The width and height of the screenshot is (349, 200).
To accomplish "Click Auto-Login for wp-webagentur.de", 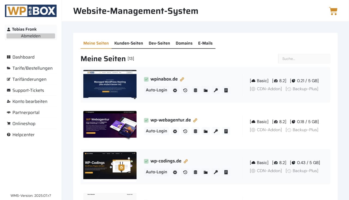I will coord(157,131).
